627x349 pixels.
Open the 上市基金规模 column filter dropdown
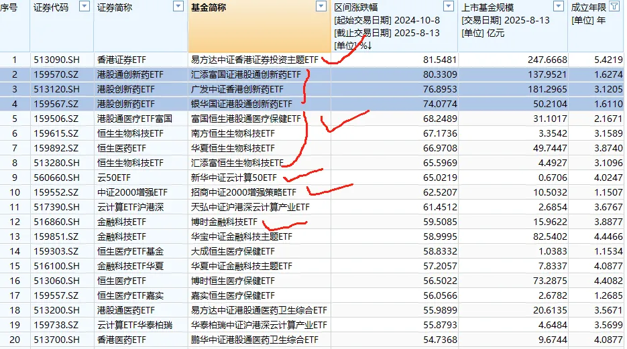559,7
